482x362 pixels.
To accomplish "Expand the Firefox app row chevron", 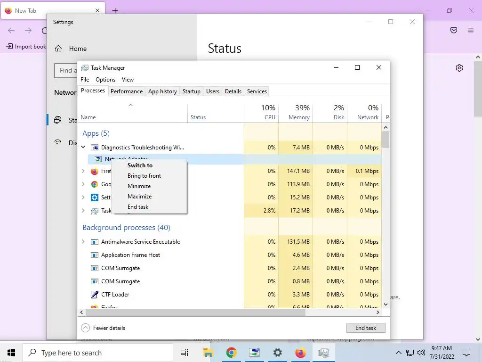I will [x=83, y=171].
